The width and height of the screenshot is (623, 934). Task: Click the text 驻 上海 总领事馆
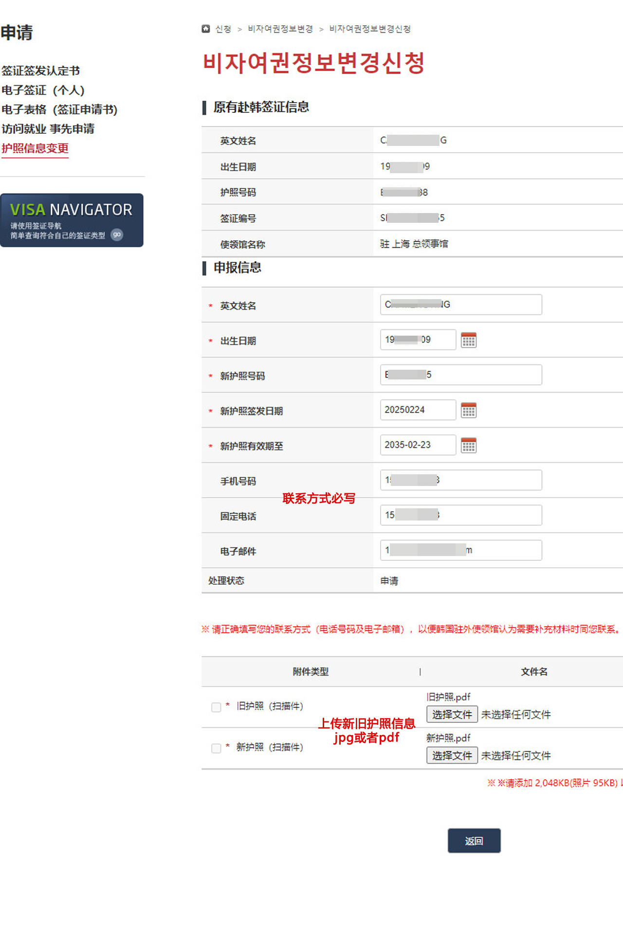click(x=414, y=244)
